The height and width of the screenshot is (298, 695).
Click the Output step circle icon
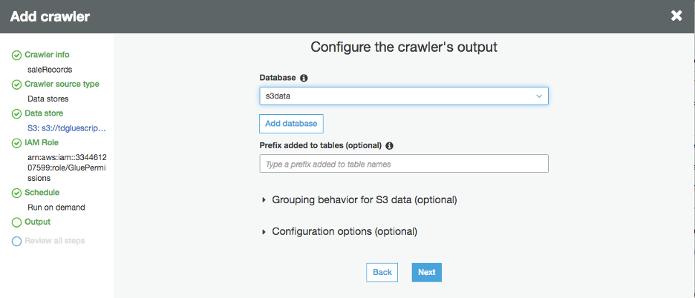tap(17, 222)
